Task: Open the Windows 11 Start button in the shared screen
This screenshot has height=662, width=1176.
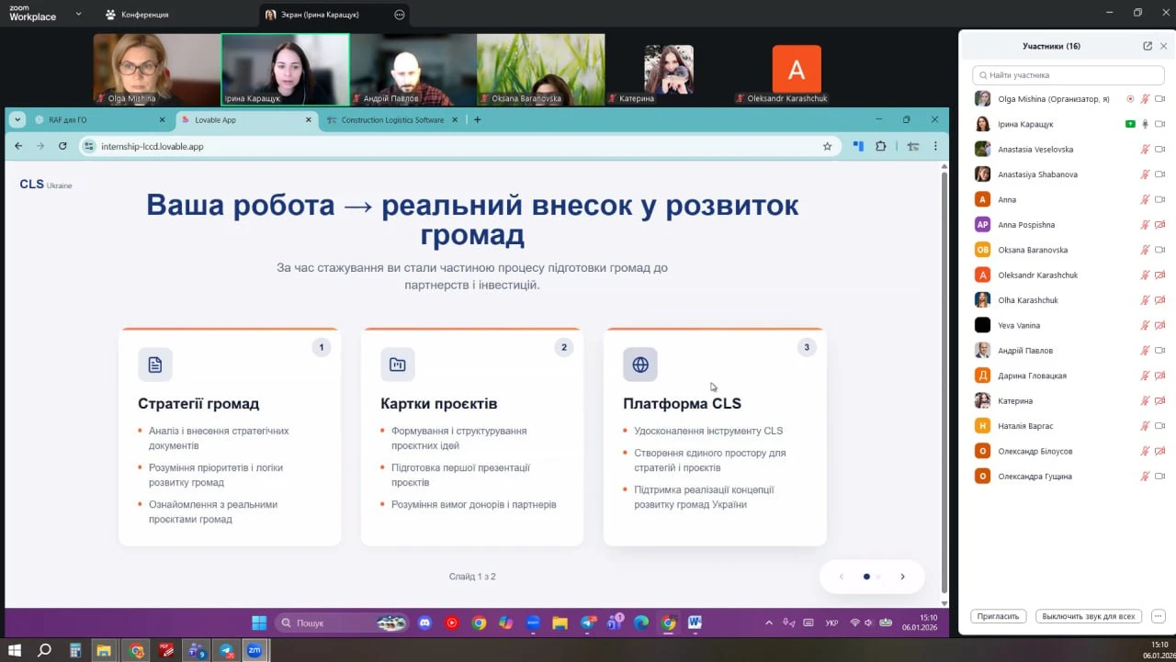Action: [x=259, y=623]
